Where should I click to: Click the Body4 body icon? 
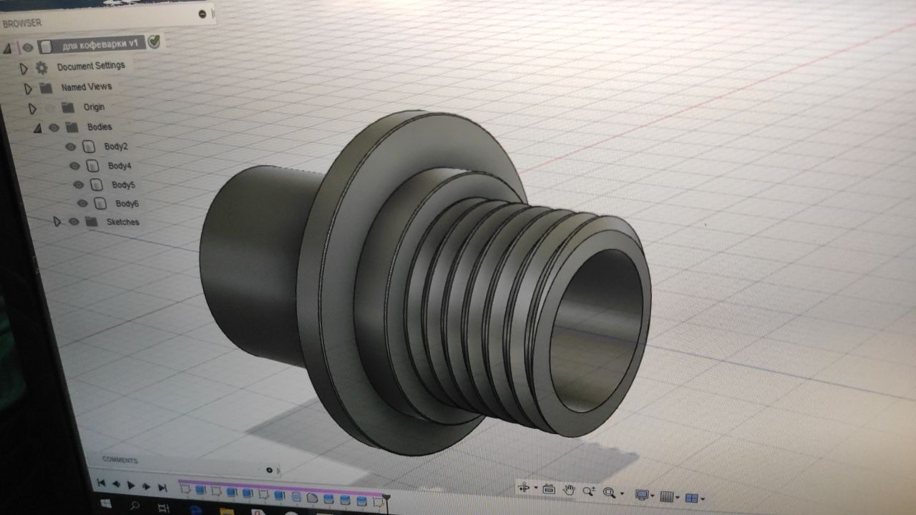pos(92,166)
